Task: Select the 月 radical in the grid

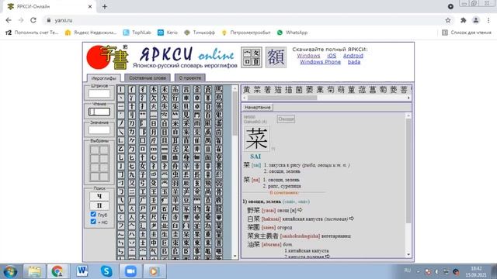Action: click(x=154, y=133)
